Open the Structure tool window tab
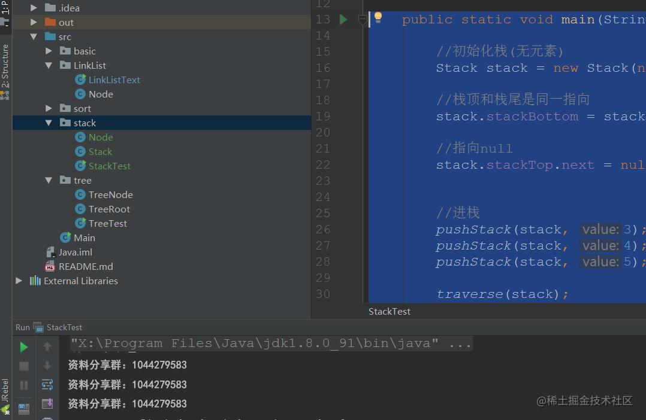Viewport: 646px width, 420px height. pos(5,66)
